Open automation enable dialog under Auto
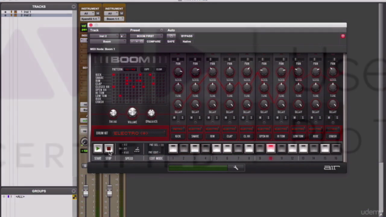The height and width of the screenshot is (217, 386). [171, 36]
